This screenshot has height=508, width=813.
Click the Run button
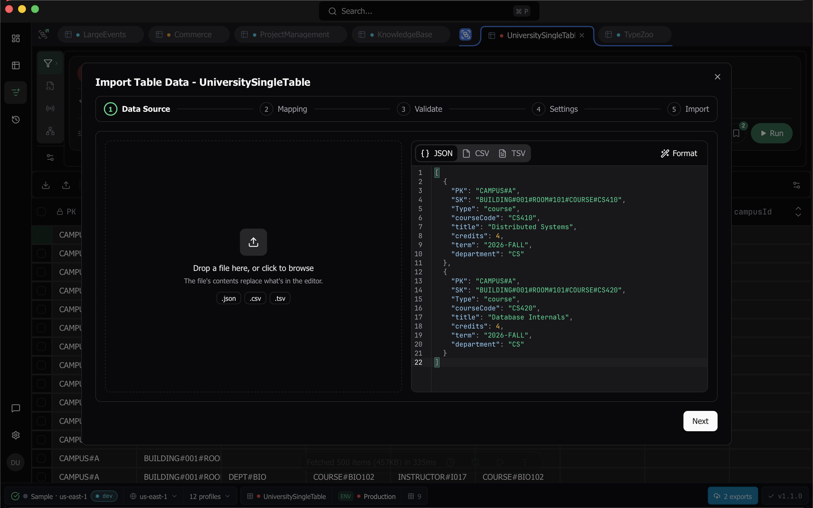(x=772, y=133)
